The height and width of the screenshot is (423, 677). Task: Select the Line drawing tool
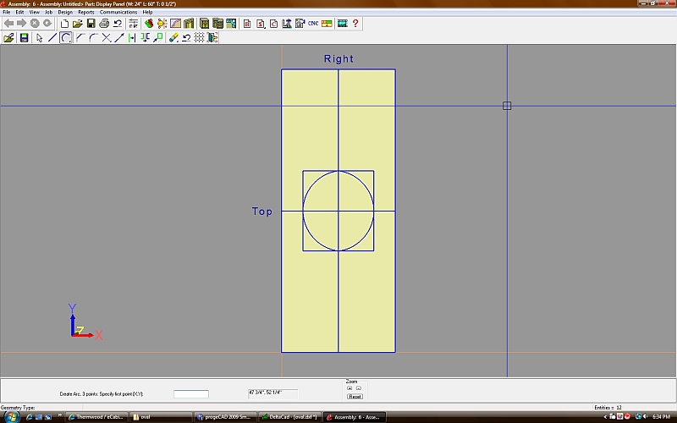pos(52,37)
